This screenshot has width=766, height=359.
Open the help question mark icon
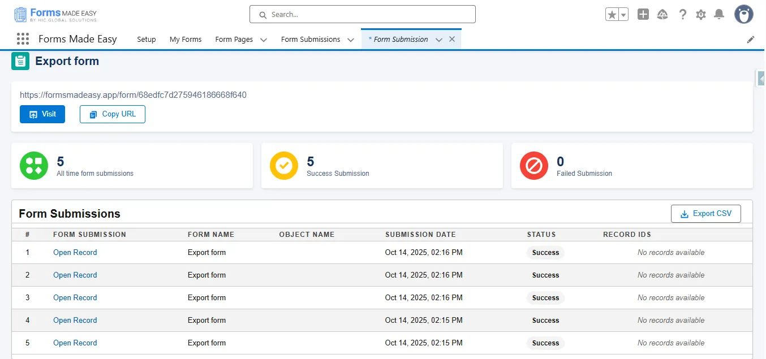pyautogui.click(x=682, y=15)
